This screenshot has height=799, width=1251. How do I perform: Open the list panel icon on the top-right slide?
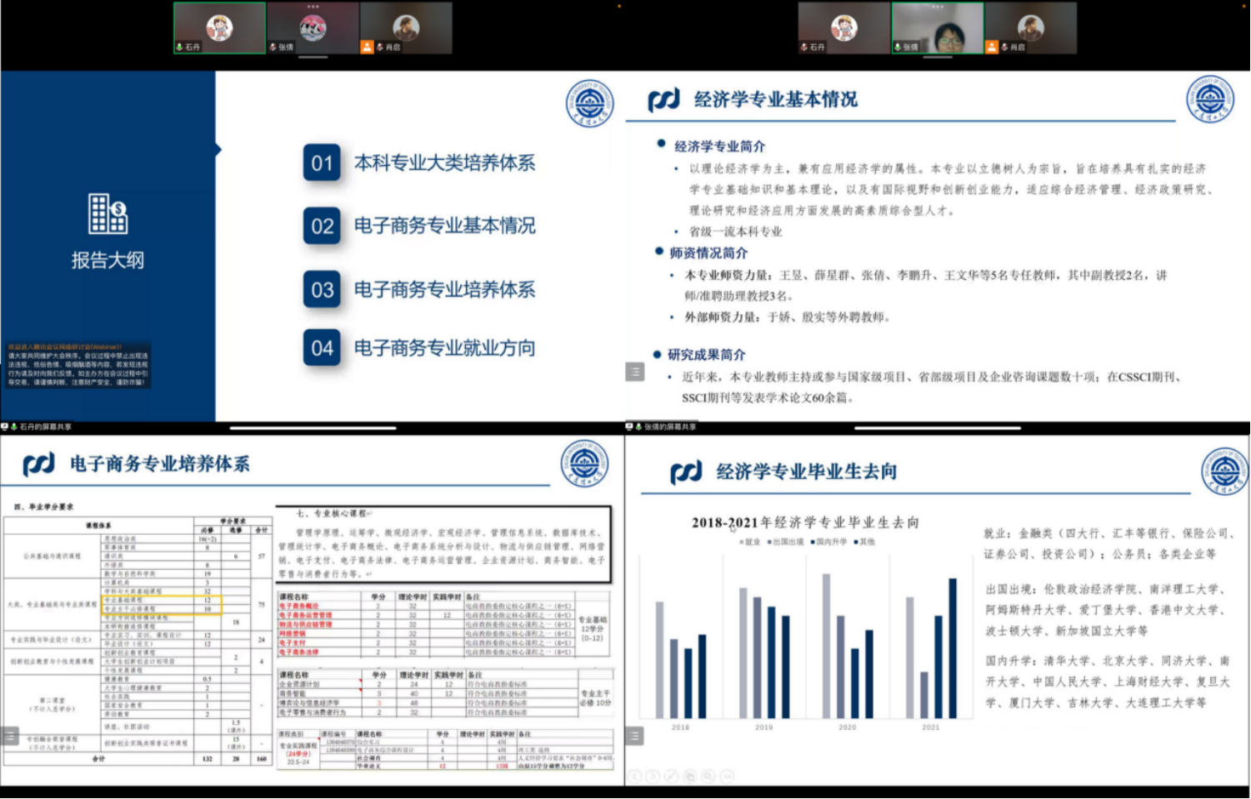point(635,372)
